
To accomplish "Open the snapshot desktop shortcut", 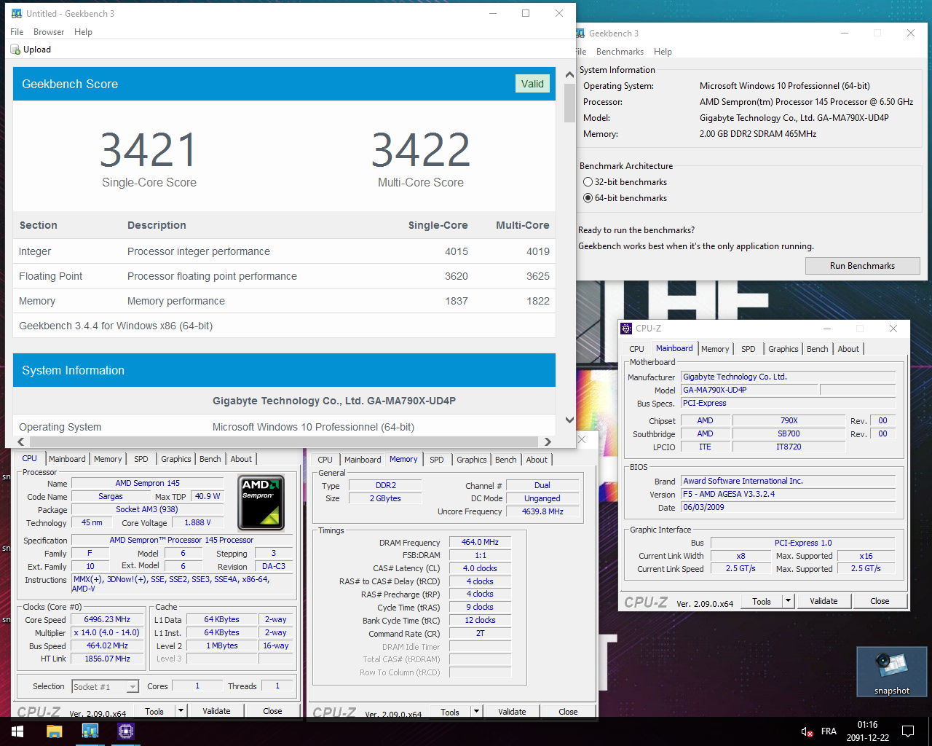I will [x=891, y=672].
